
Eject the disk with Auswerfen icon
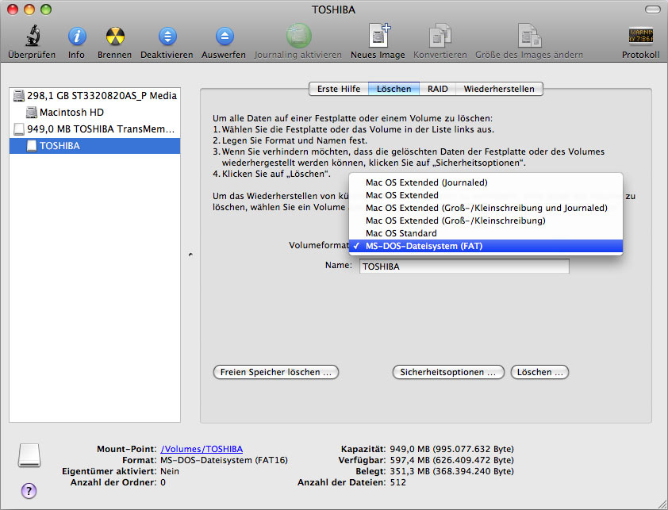(224, 36)
